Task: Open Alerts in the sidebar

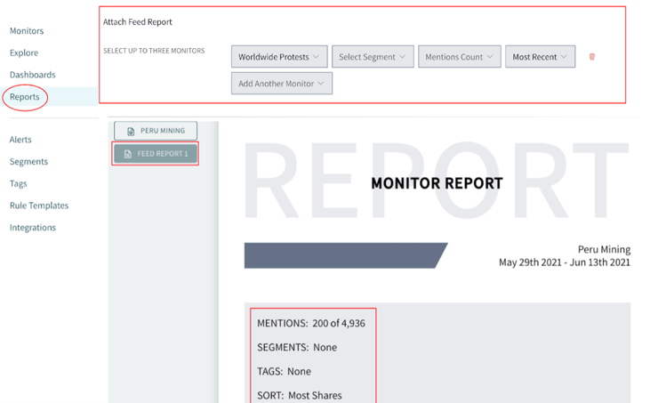Action: point(20,140)
